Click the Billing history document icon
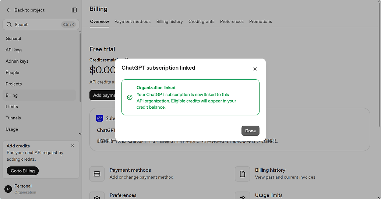Viewport: 381px width, 199px height. (242, 174)
